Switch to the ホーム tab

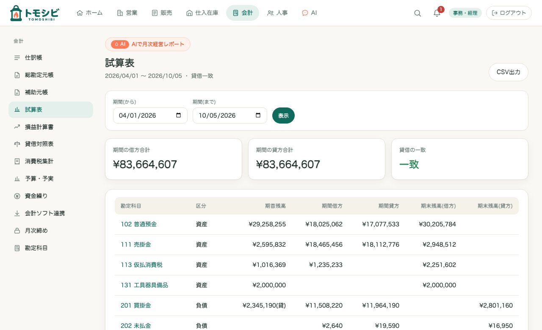tap(90, 13)
